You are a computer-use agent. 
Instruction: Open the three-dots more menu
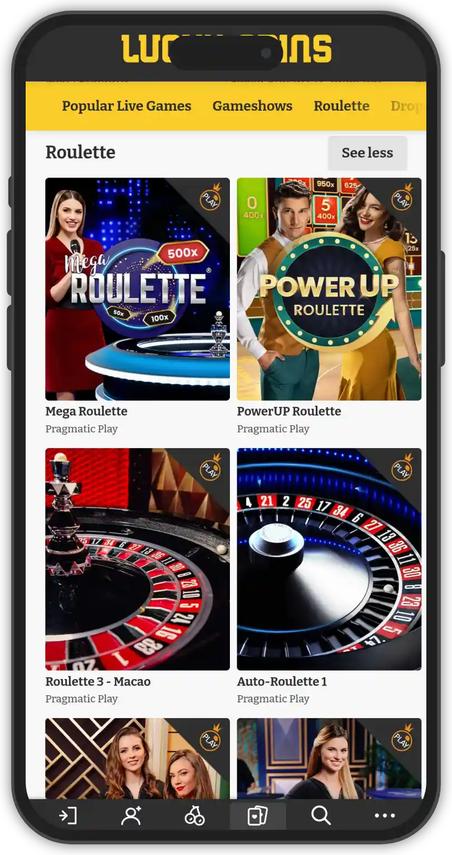384,816
